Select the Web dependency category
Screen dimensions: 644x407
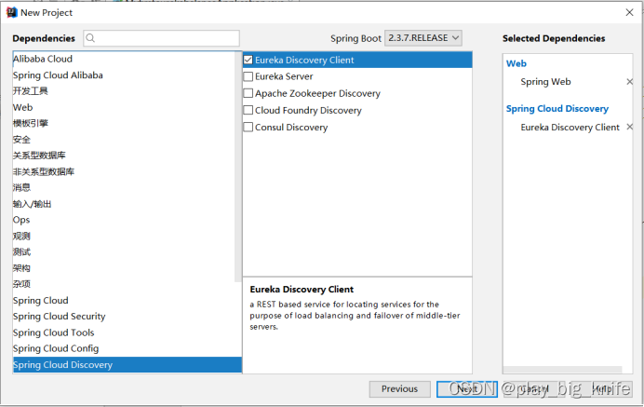pyautogui.click(x=23, y=107)
